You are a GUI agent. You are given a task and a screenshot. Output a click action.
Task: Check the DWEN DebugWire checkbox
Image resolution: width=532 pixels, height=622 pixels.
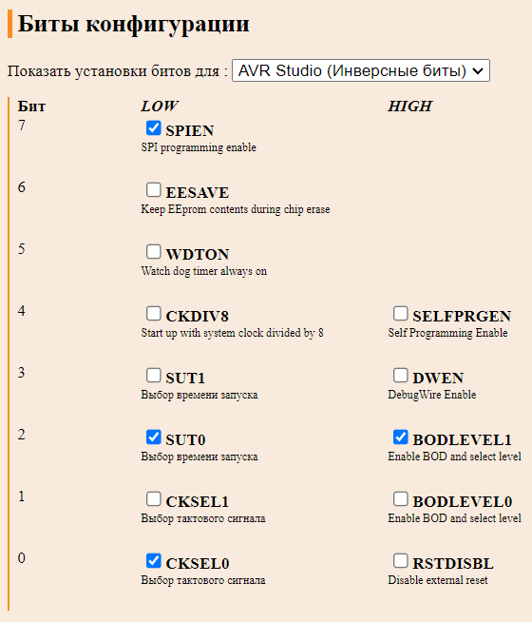click(401, 376)
